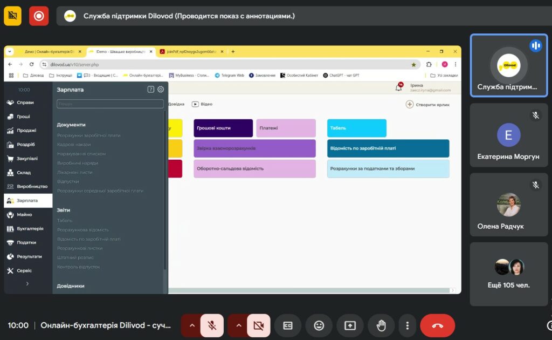Click the red recording indicator button
This screenshot has width=552, height=340.
coord(39,16)
